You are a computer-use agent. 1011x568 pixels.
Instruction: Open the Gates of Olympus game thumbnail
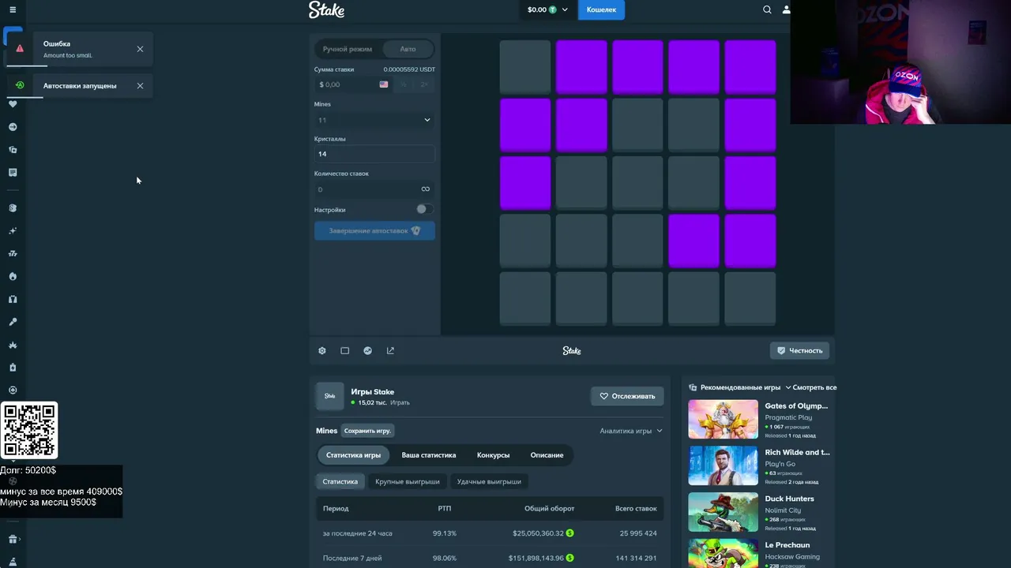[x=723, y=420]
